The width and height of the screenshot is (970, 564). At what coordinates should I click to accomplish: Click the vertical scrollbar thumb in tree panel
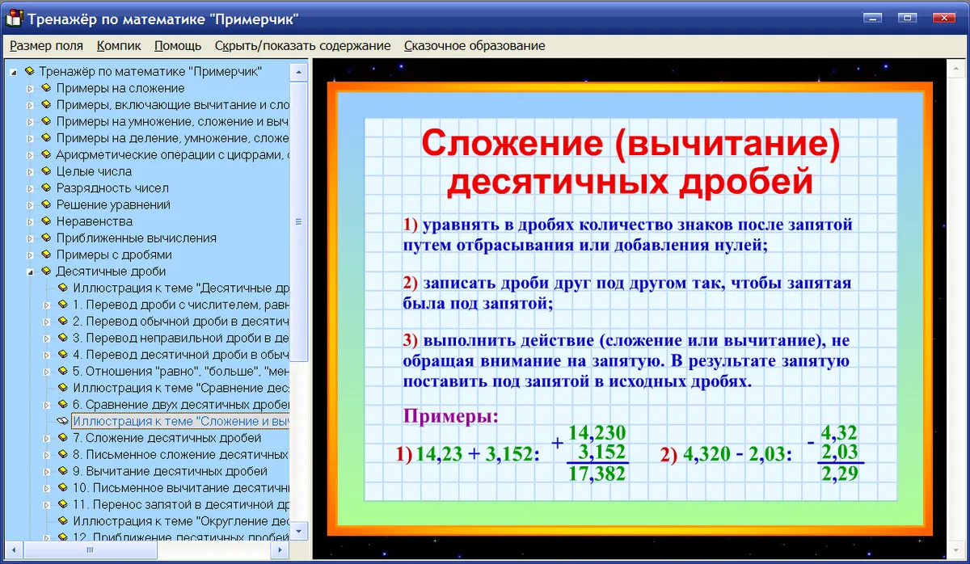(x=299, y=221)
